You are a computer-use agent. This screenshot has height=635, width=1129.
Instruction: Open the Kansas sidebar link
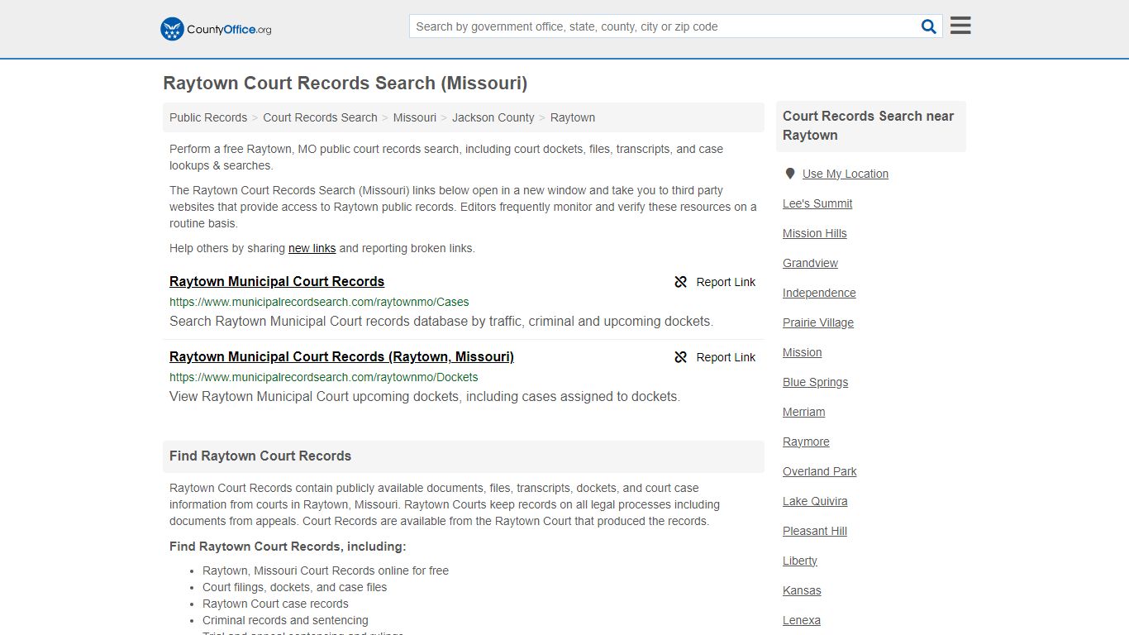(802, 590)
